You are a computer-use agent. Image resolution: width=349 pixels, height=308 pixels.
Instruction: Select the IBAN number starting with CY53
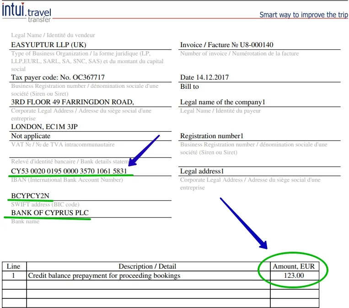tap(69, 171)
